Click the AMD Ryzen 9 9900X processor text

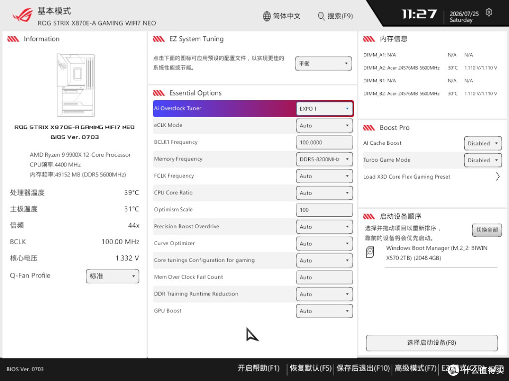pos(80,155)
